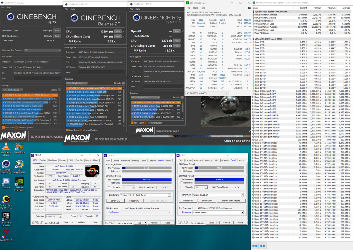353x250 pixels.
Task: Open MSI Afterburner desktop icon
Action: pos(20,167)
